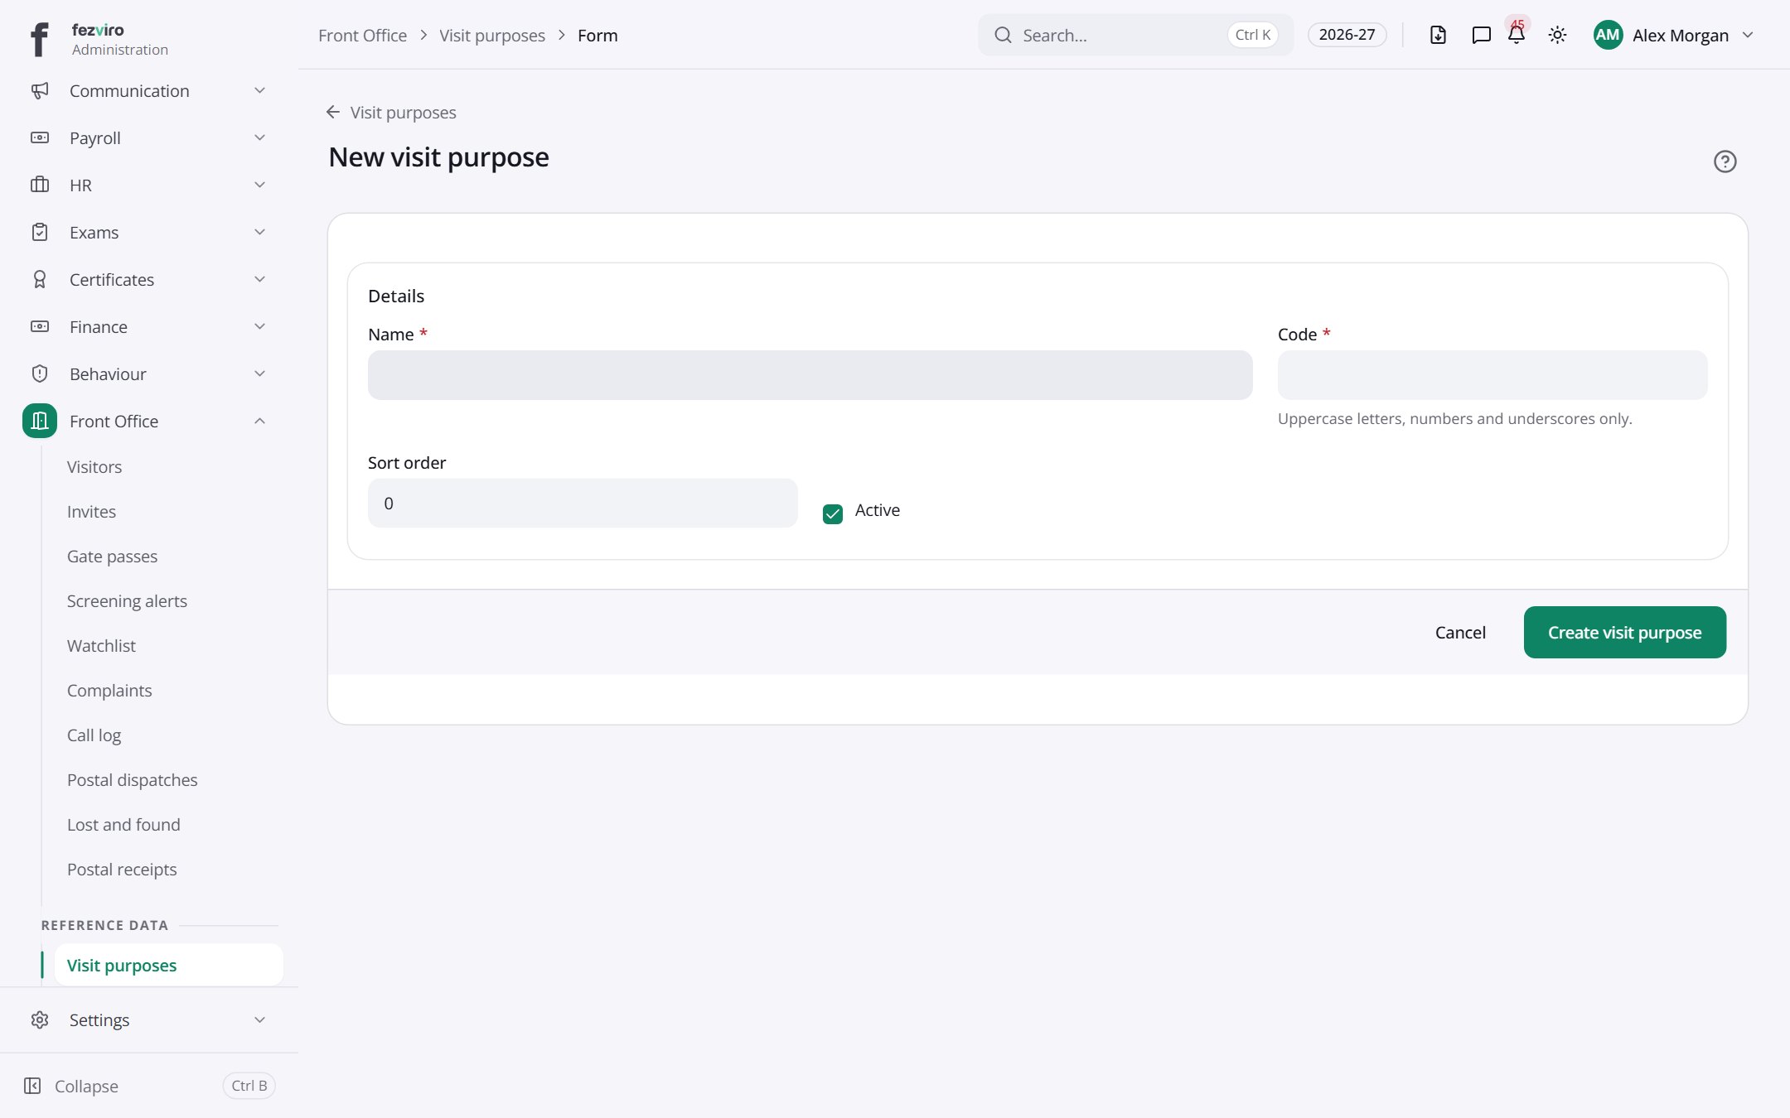
Task: Click the Collapse sidebar panel icon
Action: [x=32, y=1086]
